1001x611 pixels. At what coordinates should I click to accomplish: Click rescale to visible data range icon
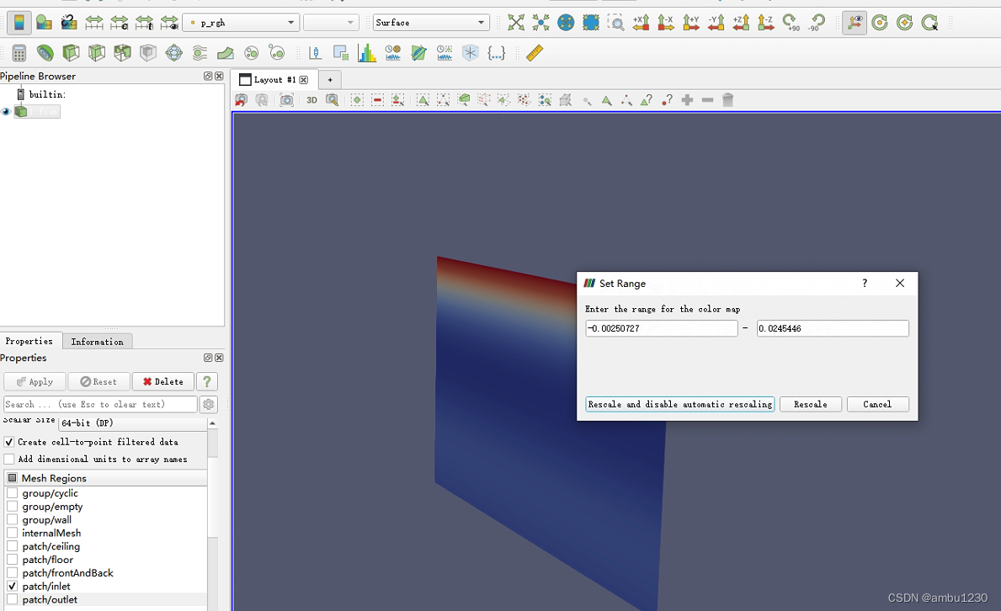pos(169,23)
